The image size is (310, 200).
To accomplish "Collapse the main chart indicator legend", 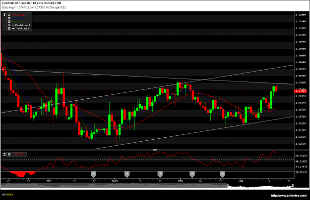I will click(4, 15).
